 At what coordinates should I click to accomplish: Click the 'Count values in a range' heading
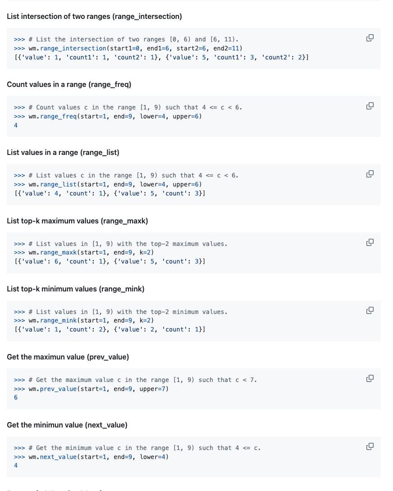pyautogui.click(x=69, y=85)
